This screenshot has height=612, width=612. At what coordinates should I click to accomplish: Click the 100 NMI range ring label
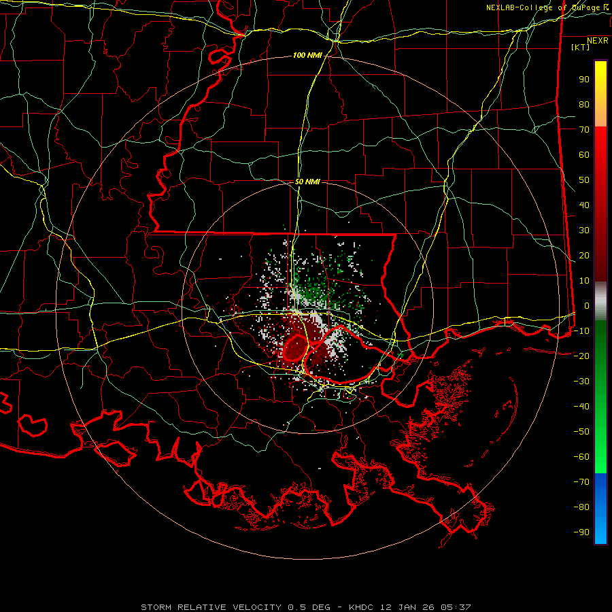pyautogui.click(x=307, y=56)
